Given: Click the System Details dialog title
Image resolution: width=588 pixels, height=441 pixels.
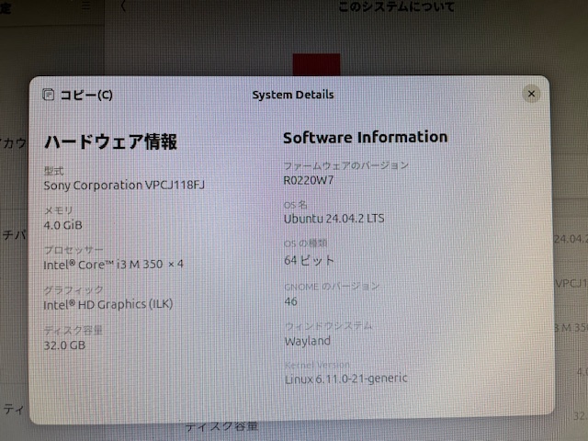Looking at the screenshot, I should 293,95.
